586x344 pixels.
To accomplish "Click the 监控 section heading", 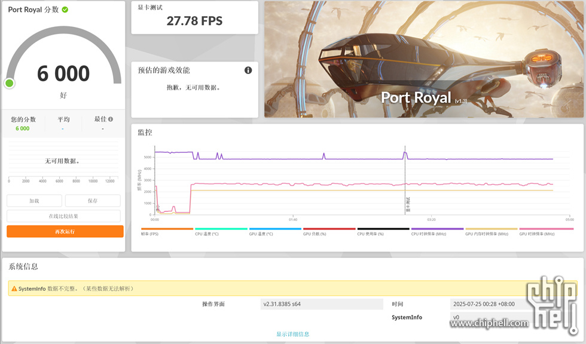I will 145,133.
